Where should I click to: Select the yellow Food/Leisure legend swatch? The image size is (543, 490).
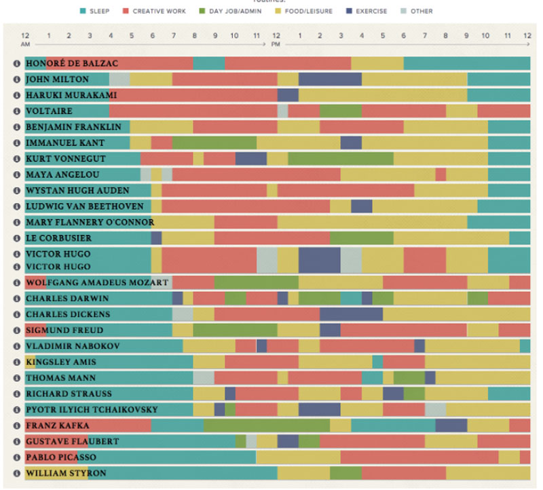point(278,11)
